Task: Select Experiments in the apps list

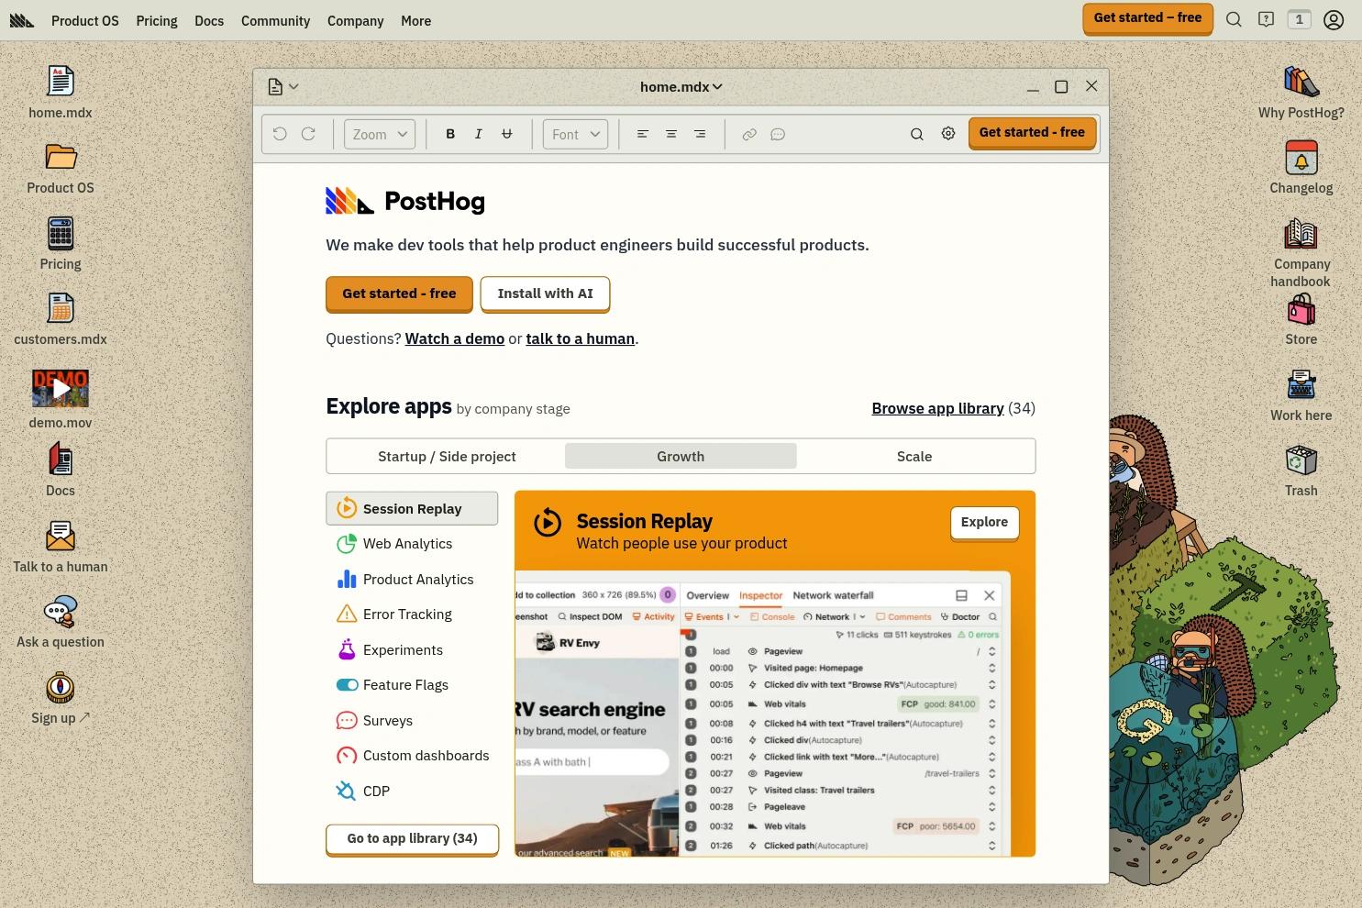Action: pyautogui.click(x=412, y=649)
